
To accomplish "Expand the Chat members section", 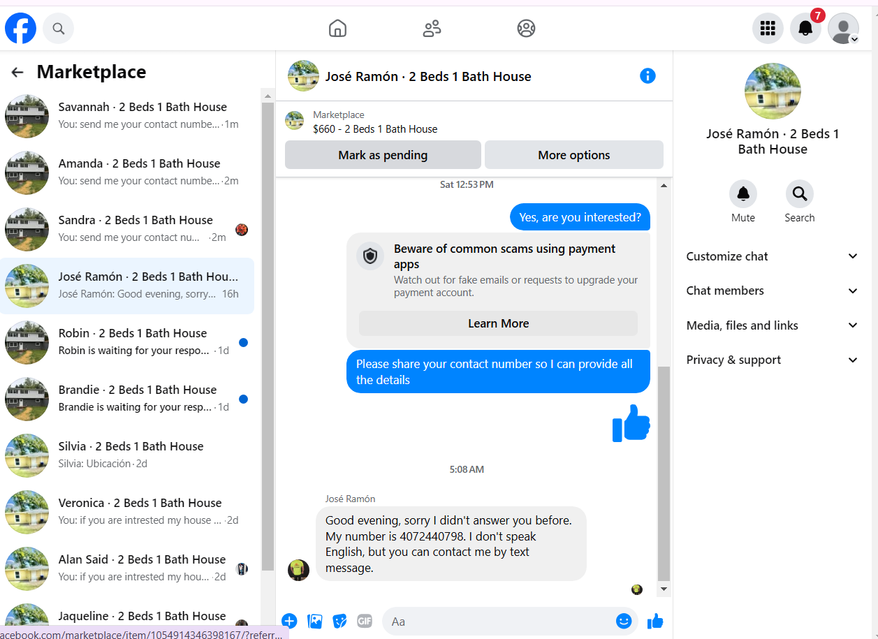I will tap(773, 291).
